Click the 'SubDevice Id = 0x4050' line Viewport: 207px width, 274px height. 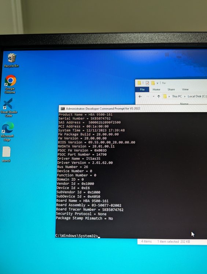(x=78, y=197)
